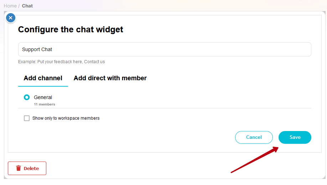Click the General channel name label
Screen dimensions: 327x185
click(43, 97)
